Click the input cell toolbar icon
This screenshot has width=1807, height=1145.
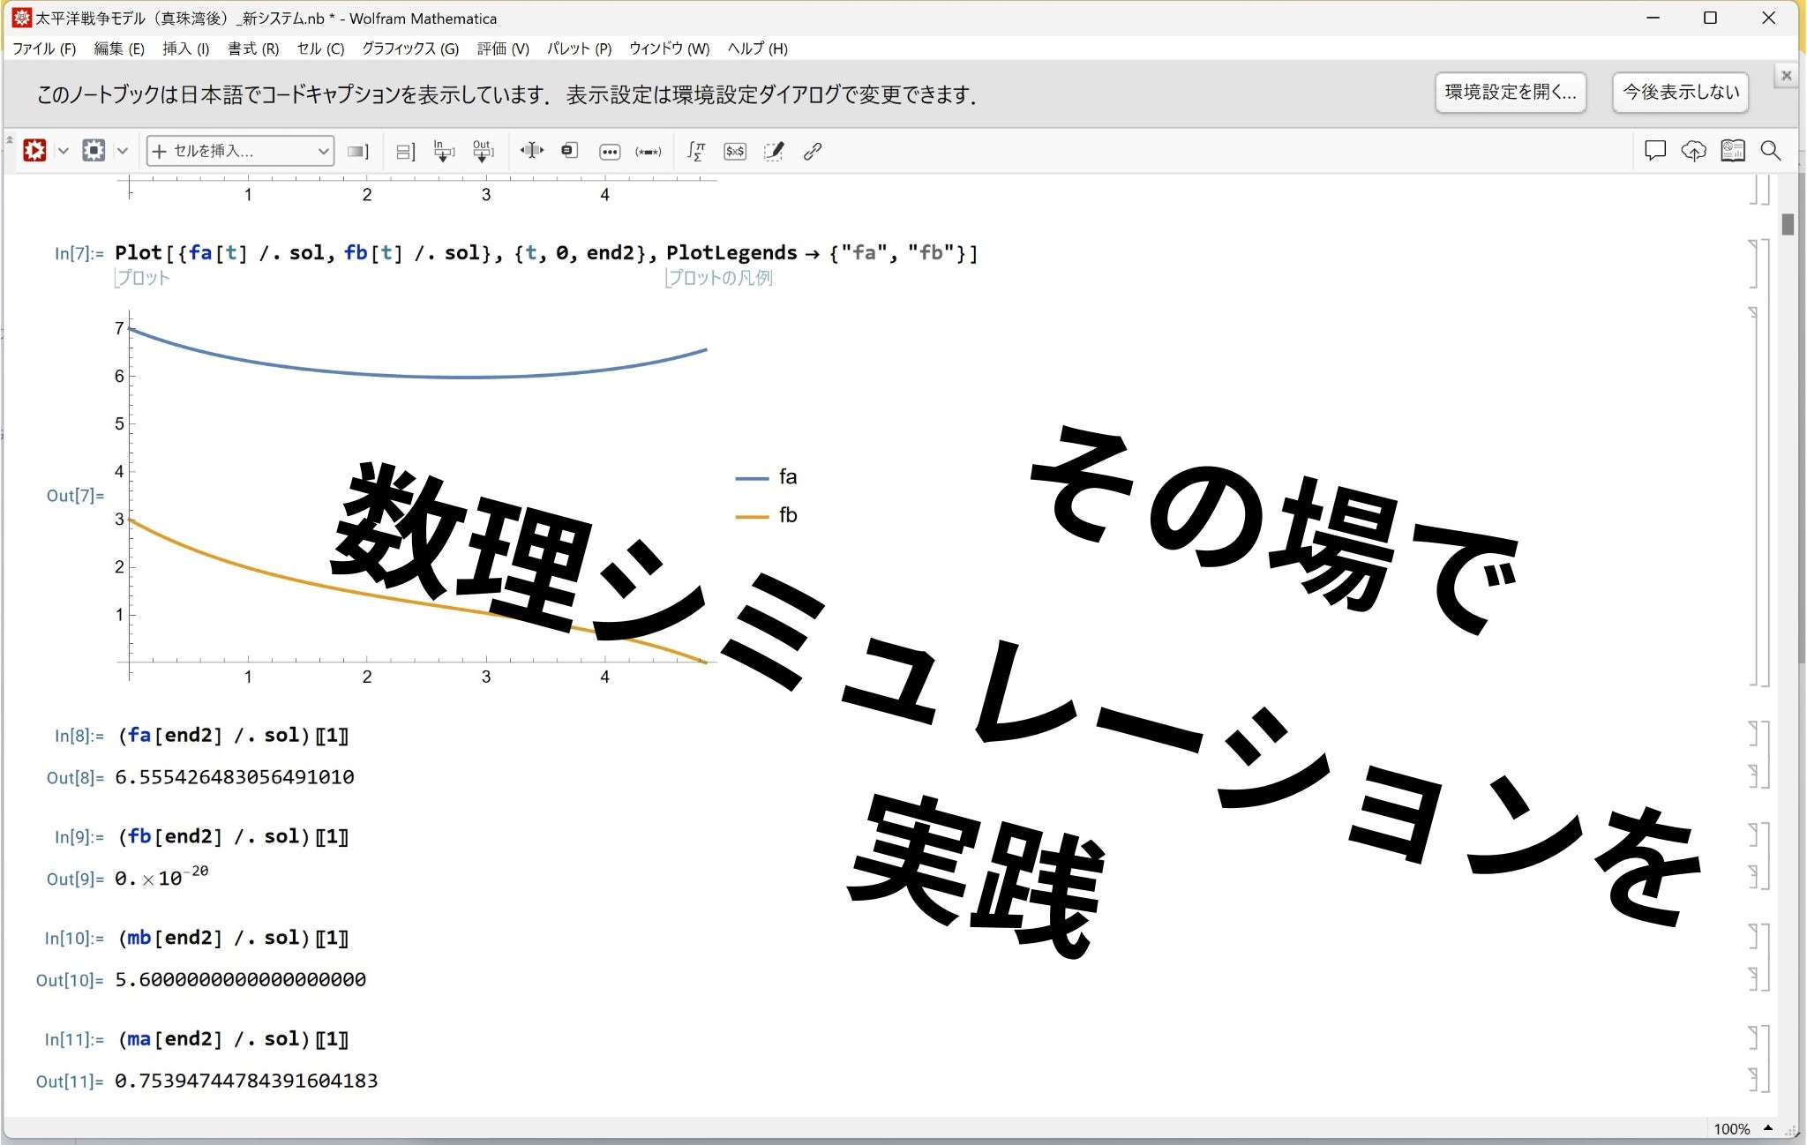(x=443, y=151)
